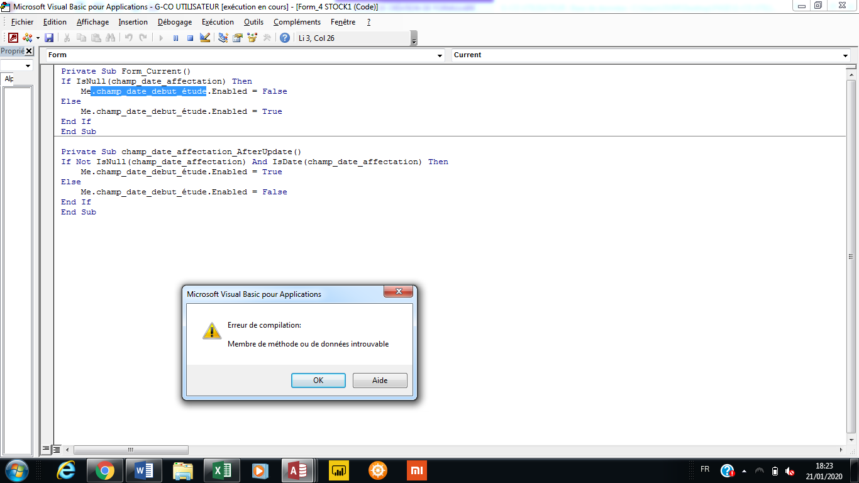
Task: Click Aide in the error dialog
Action: coord(380,380)
